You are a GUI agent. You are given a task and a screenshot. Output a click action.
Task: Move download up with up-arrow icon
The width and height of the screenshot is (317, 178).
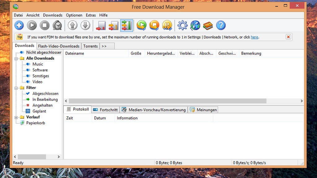point(72,25)
